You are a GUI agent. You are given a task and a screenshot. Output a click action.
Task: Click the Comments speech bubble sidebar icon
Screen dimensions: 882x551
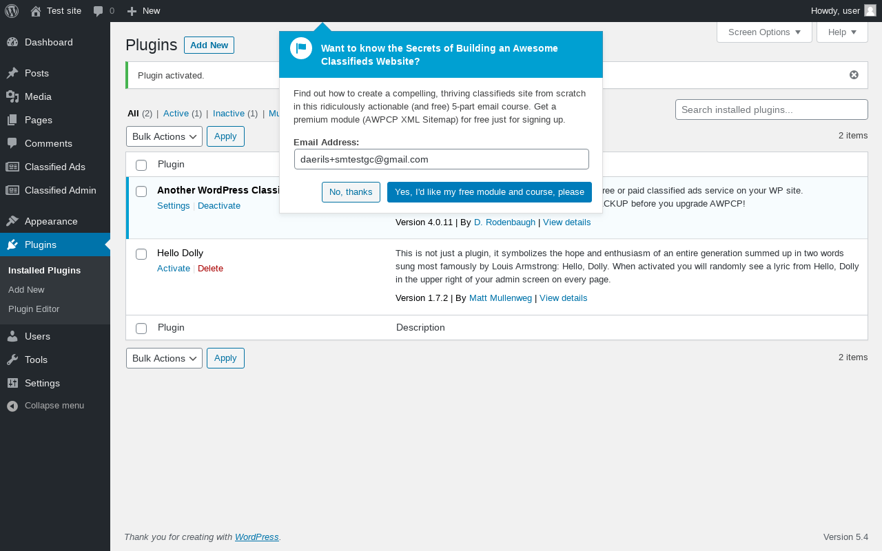[x=12, y=143]
